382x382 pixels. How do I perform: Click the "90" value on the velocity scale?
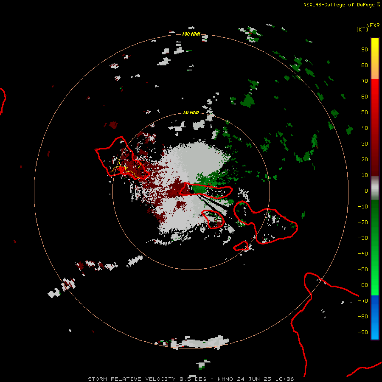(x=365, y=50)
